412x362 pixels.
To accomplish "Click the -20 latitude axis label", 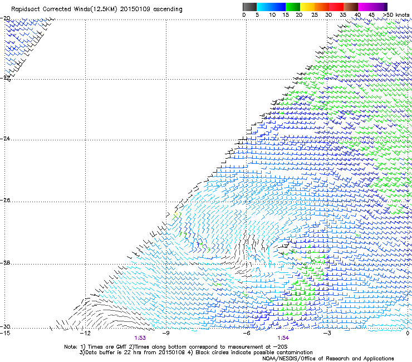I will click(5, 18).
